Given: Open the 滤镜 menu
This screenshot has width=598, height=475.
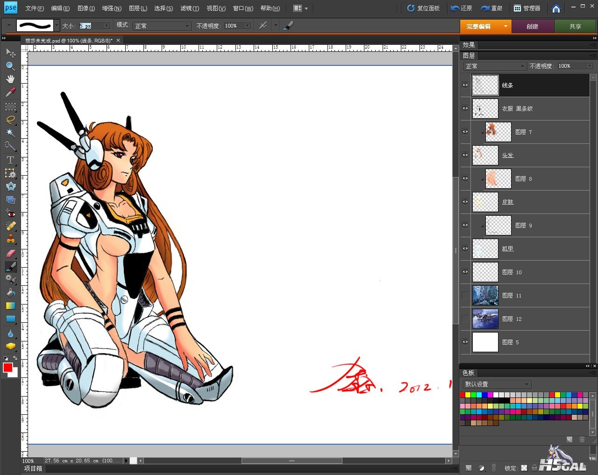Looking at the screenshot, I should pyautogui.click(x=190, y=8).
